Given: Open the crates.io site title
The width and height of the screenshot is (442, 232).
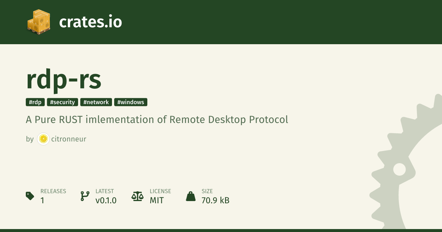Looking at the screenshot, I should (91, 22).
